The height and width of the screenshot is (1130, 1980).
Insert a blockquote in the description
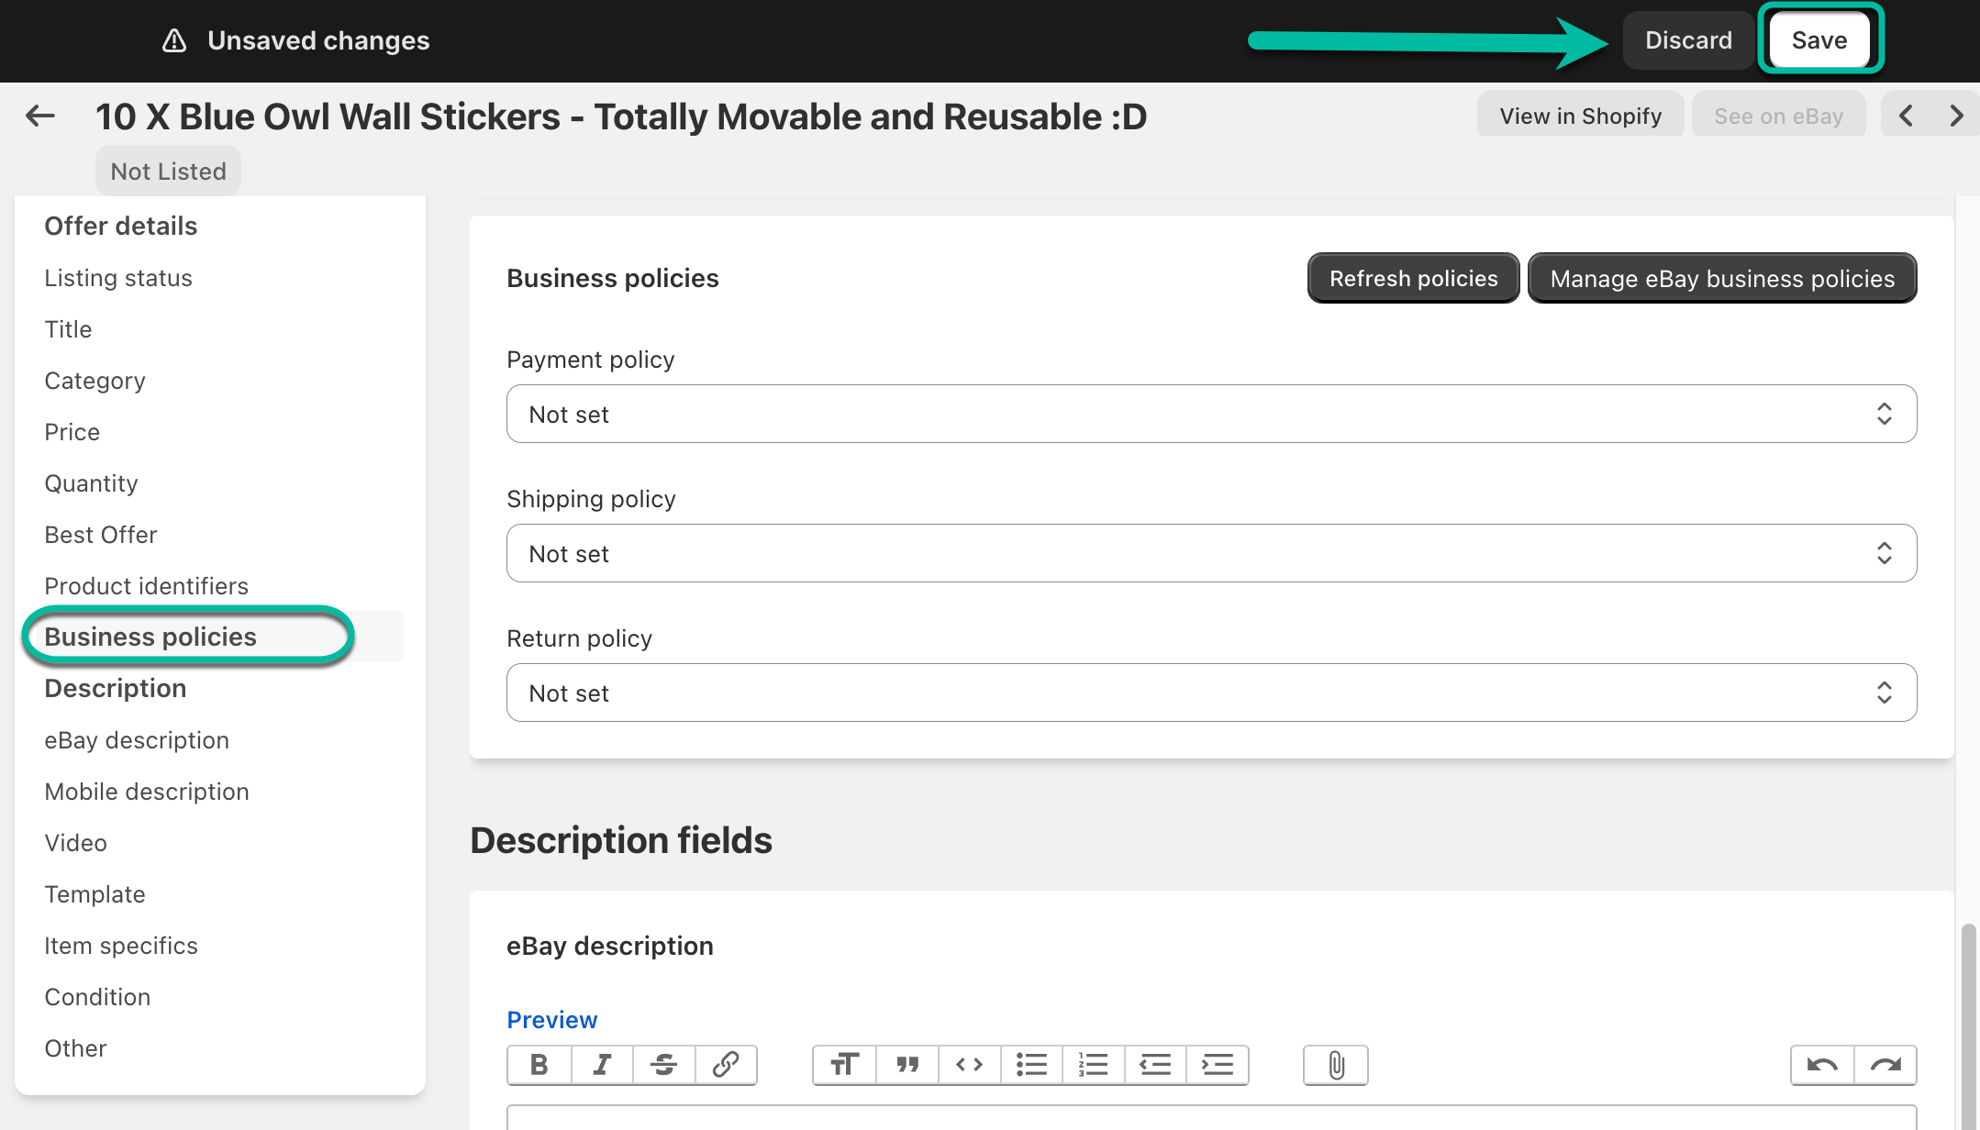907,1065
